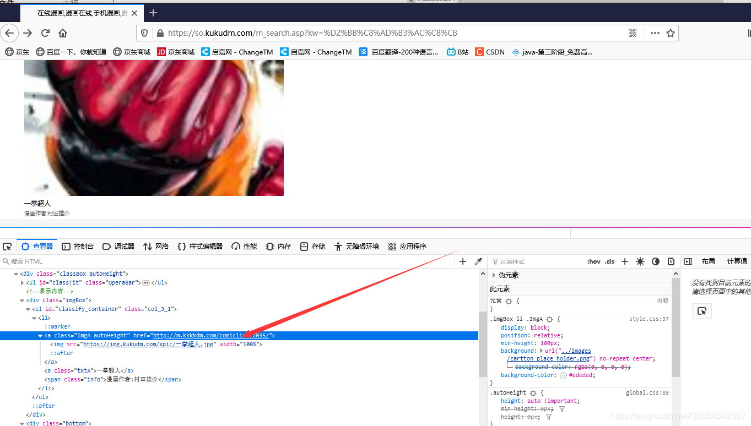Image resolution: width=751 pixels, height=426 pixels.
Task: Collapse the div class="bottom" node
Action: 22,423
